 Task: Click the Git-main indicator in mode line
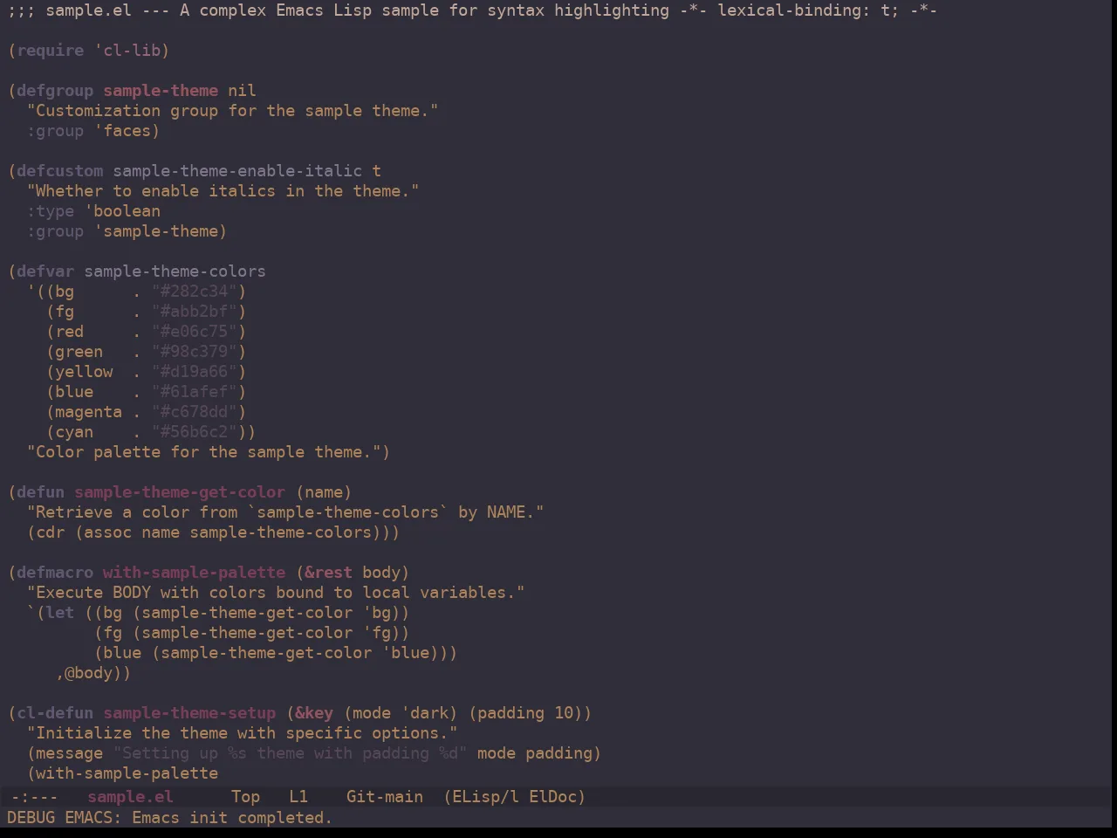click(385, 797)
